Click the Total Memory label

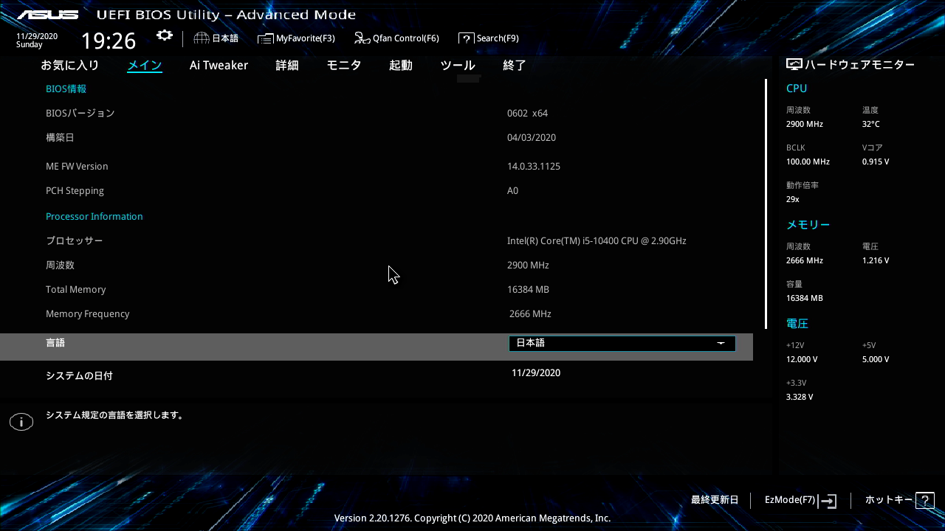[75, 290]
